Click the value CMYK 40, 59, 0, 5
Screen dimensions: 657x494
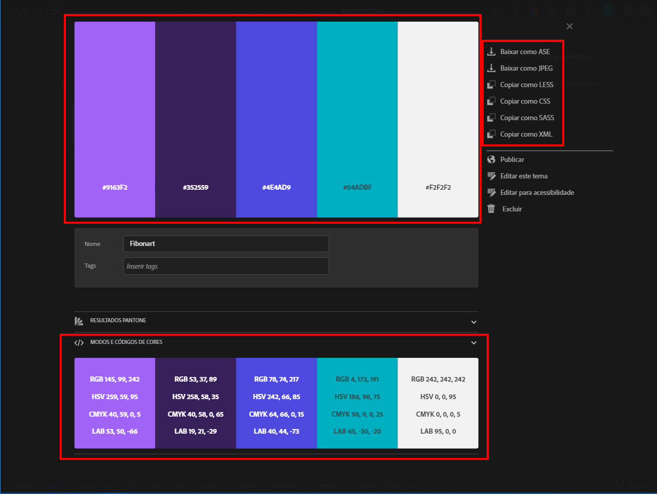(115, 414)
